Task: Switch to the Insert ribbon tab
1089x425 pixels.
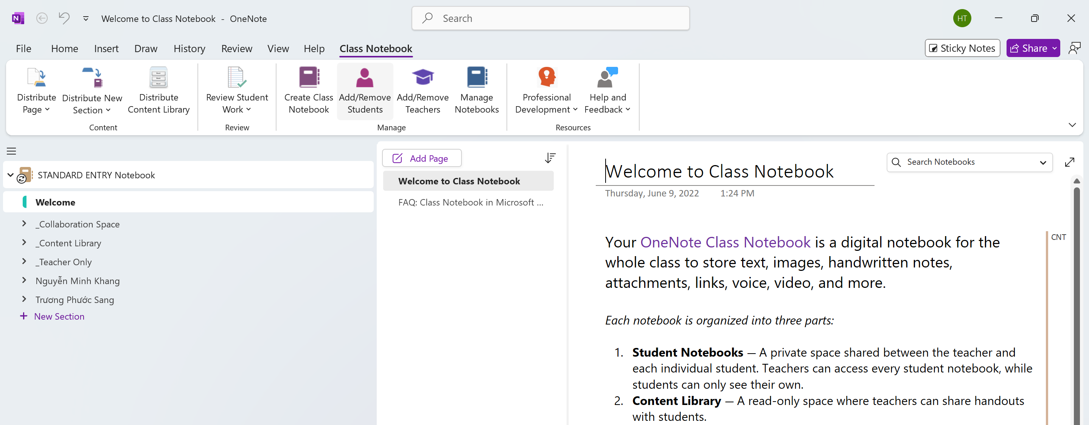Action: click(106, 48)
